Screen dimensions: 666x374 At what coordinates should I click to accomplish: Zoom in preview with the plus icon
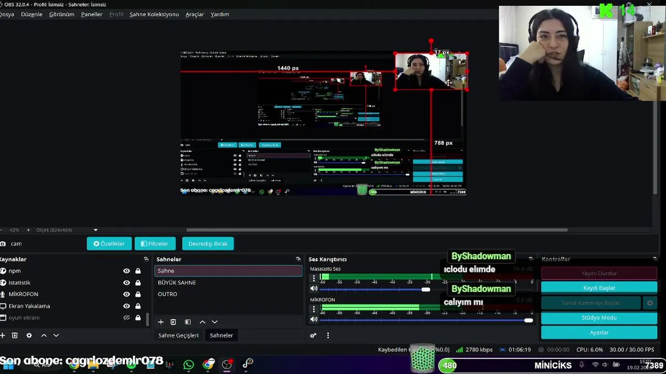[28, 230]
